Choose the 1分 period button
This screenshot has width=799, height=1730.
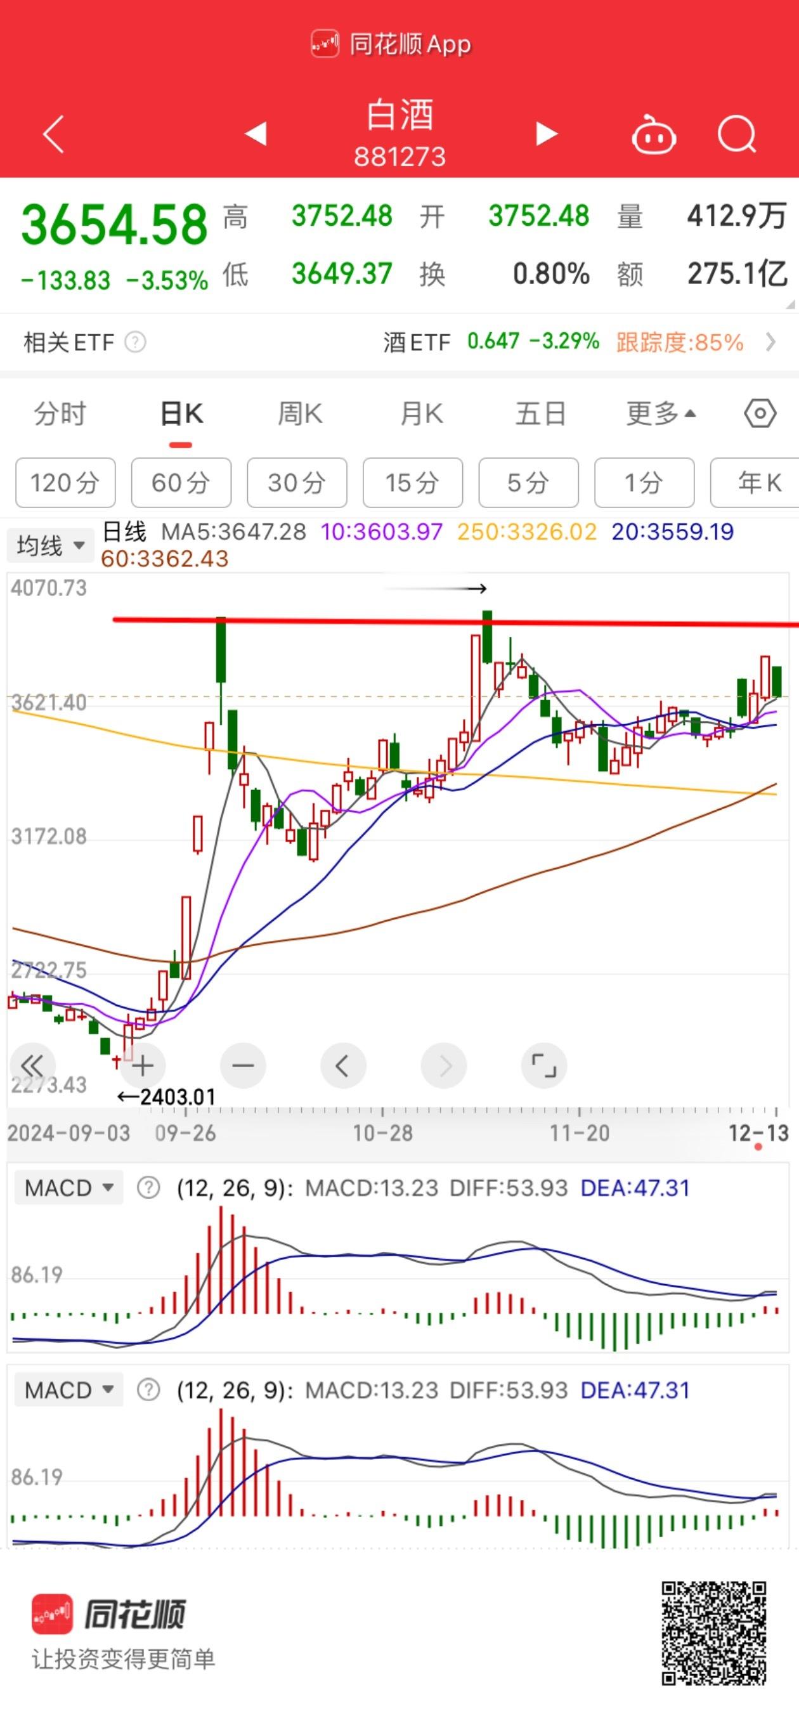click(x=644, y=482)
